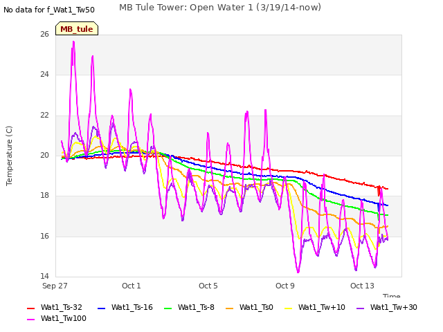Click the Oct 9 x-axis tick label

pos(285,286)
